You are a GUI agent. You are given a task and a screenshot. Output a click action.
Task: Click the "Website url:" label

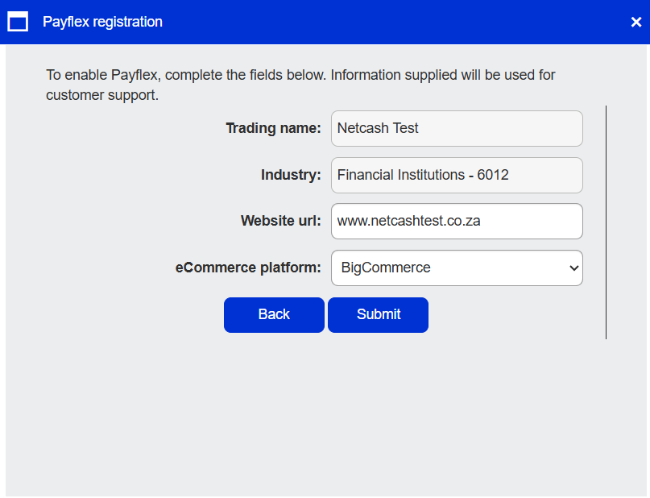click(280, 221)
